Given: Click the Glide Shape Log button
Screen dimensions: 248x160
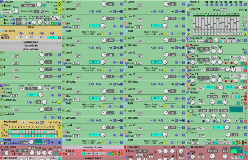Looking at the screenshot, I should click(47, 89).
